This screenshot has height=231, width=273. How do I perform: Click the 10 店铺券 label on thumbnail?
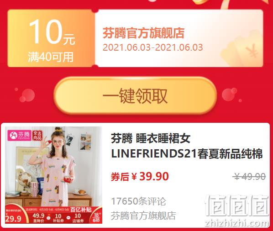click(x=78, y=218)
